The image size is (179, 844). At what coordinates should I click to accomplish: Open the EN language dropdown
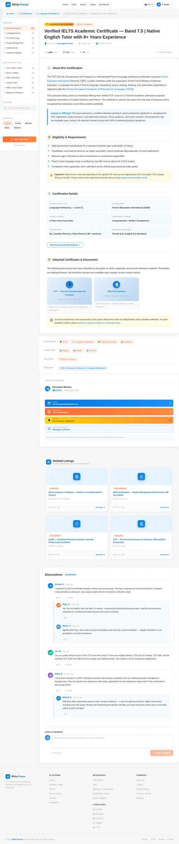click(149, 4)
